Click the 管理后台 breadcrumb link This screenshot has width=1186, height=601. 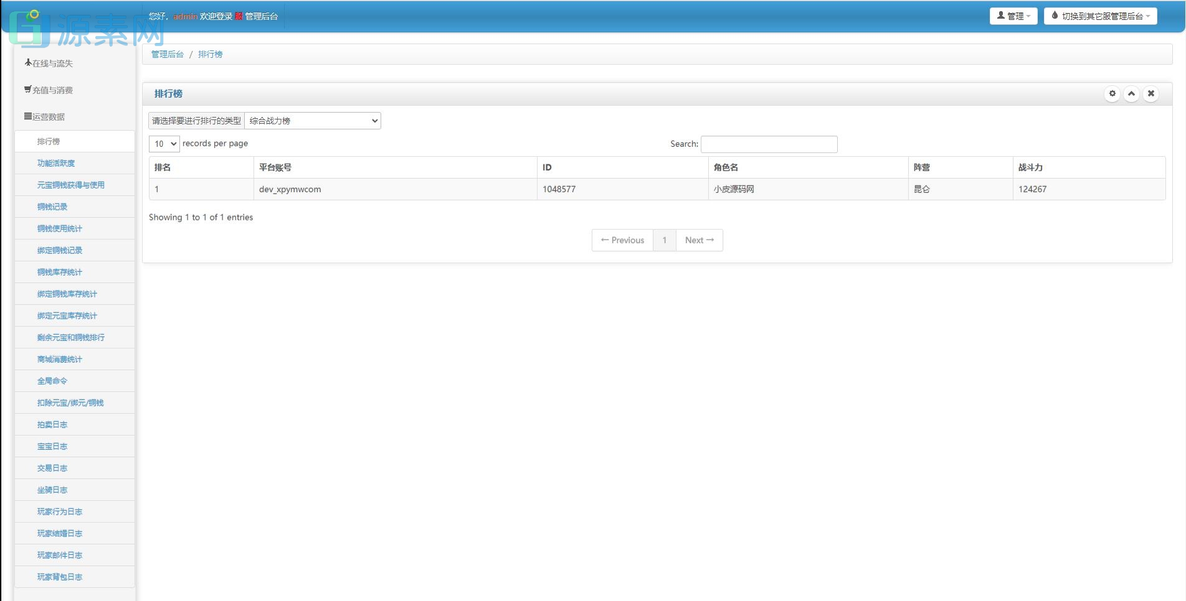(x=168, y=55)
